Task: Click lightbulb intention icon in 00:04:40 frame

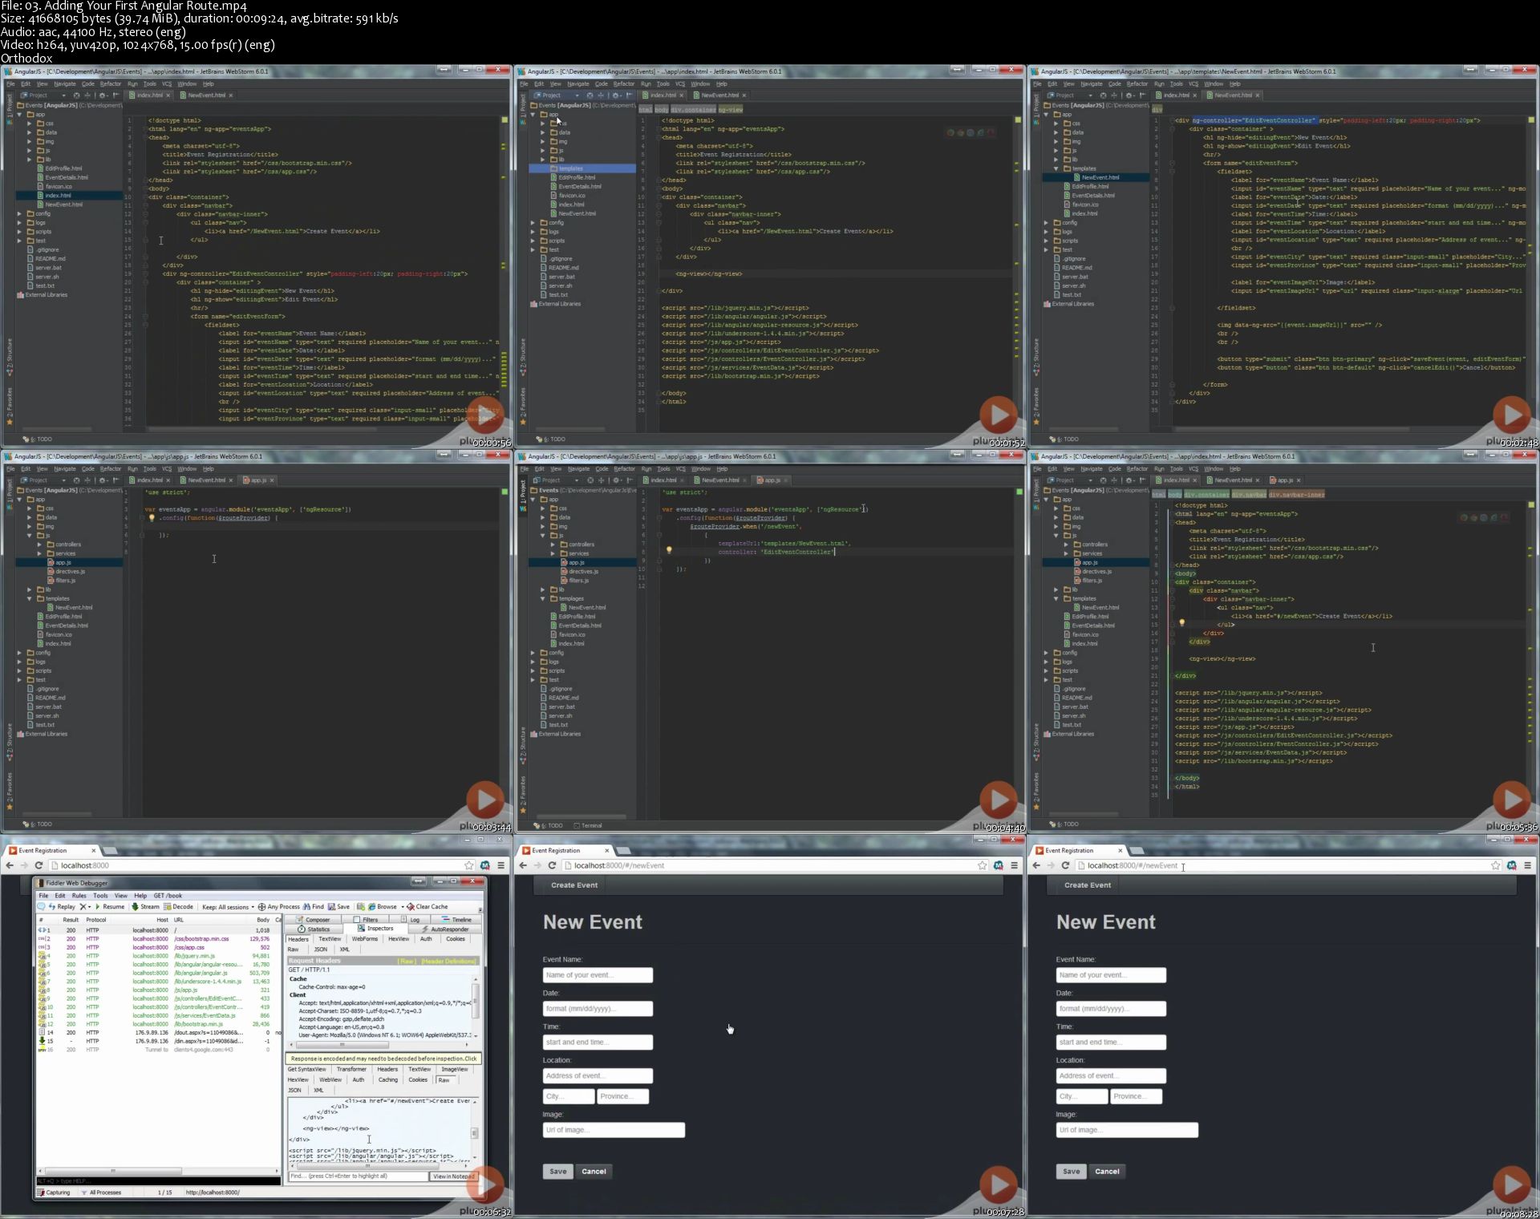Action: pyautogui.click(x=669, y=550)
